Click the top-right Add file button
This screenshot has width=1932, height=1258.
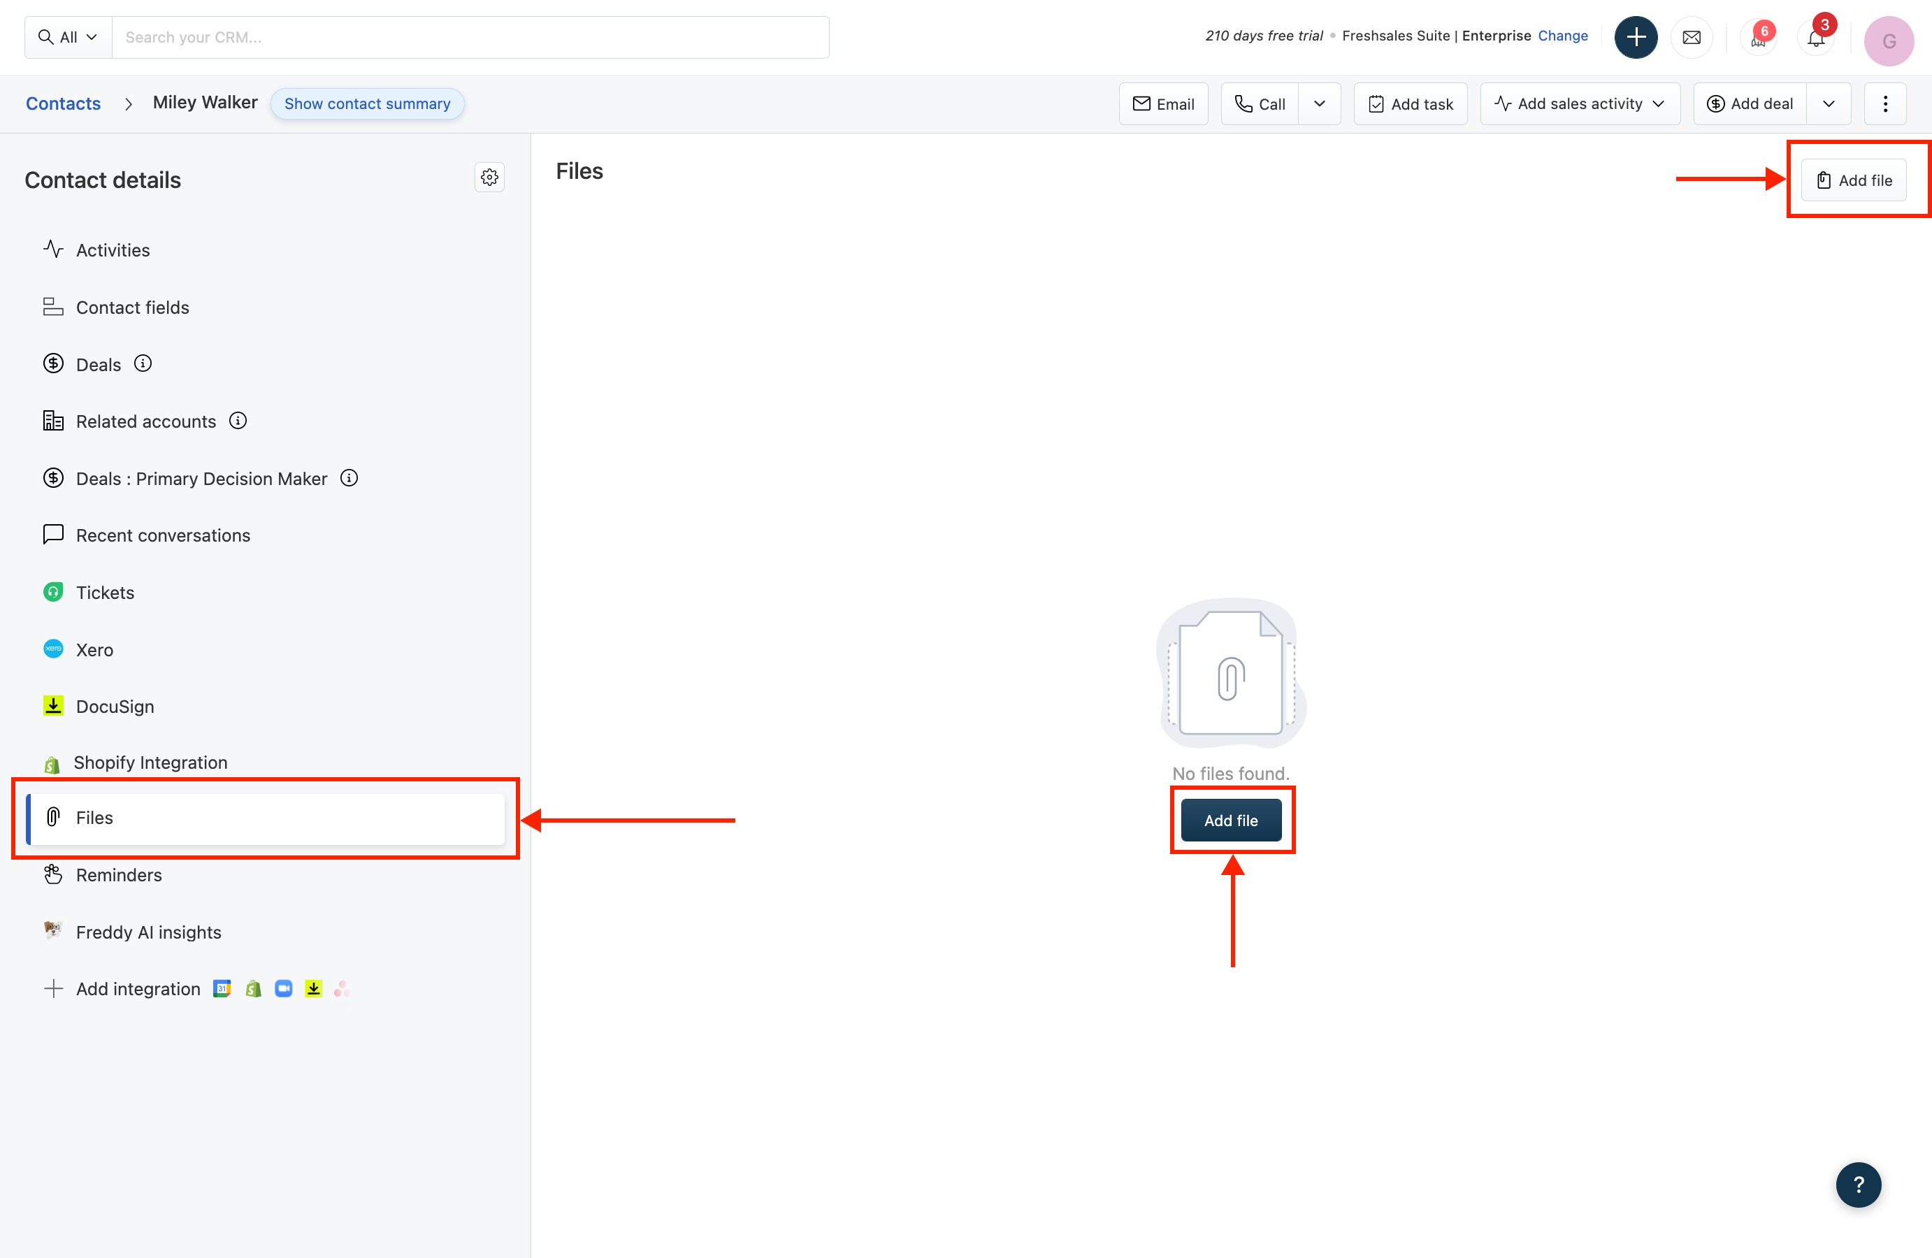pos(1853,180)
